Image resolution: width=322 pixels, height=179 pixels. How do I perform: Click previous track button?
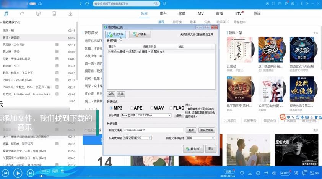[x=5, y=173]
